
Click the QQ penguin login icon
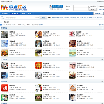click(x=51, y=6)
